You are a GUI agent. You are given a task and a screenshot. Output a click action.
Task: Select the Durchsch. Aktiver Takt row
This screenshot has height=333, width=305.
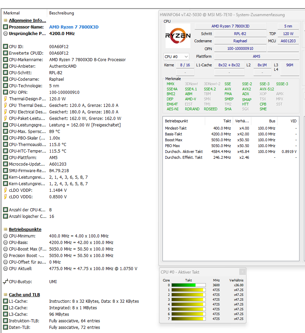pos(231,152)
